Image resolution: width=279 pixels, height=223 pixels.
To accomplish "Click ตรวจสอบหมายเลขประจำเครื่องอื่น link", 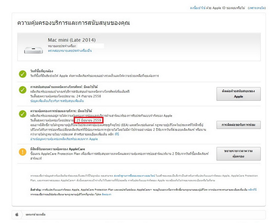I will click(70, 51).
